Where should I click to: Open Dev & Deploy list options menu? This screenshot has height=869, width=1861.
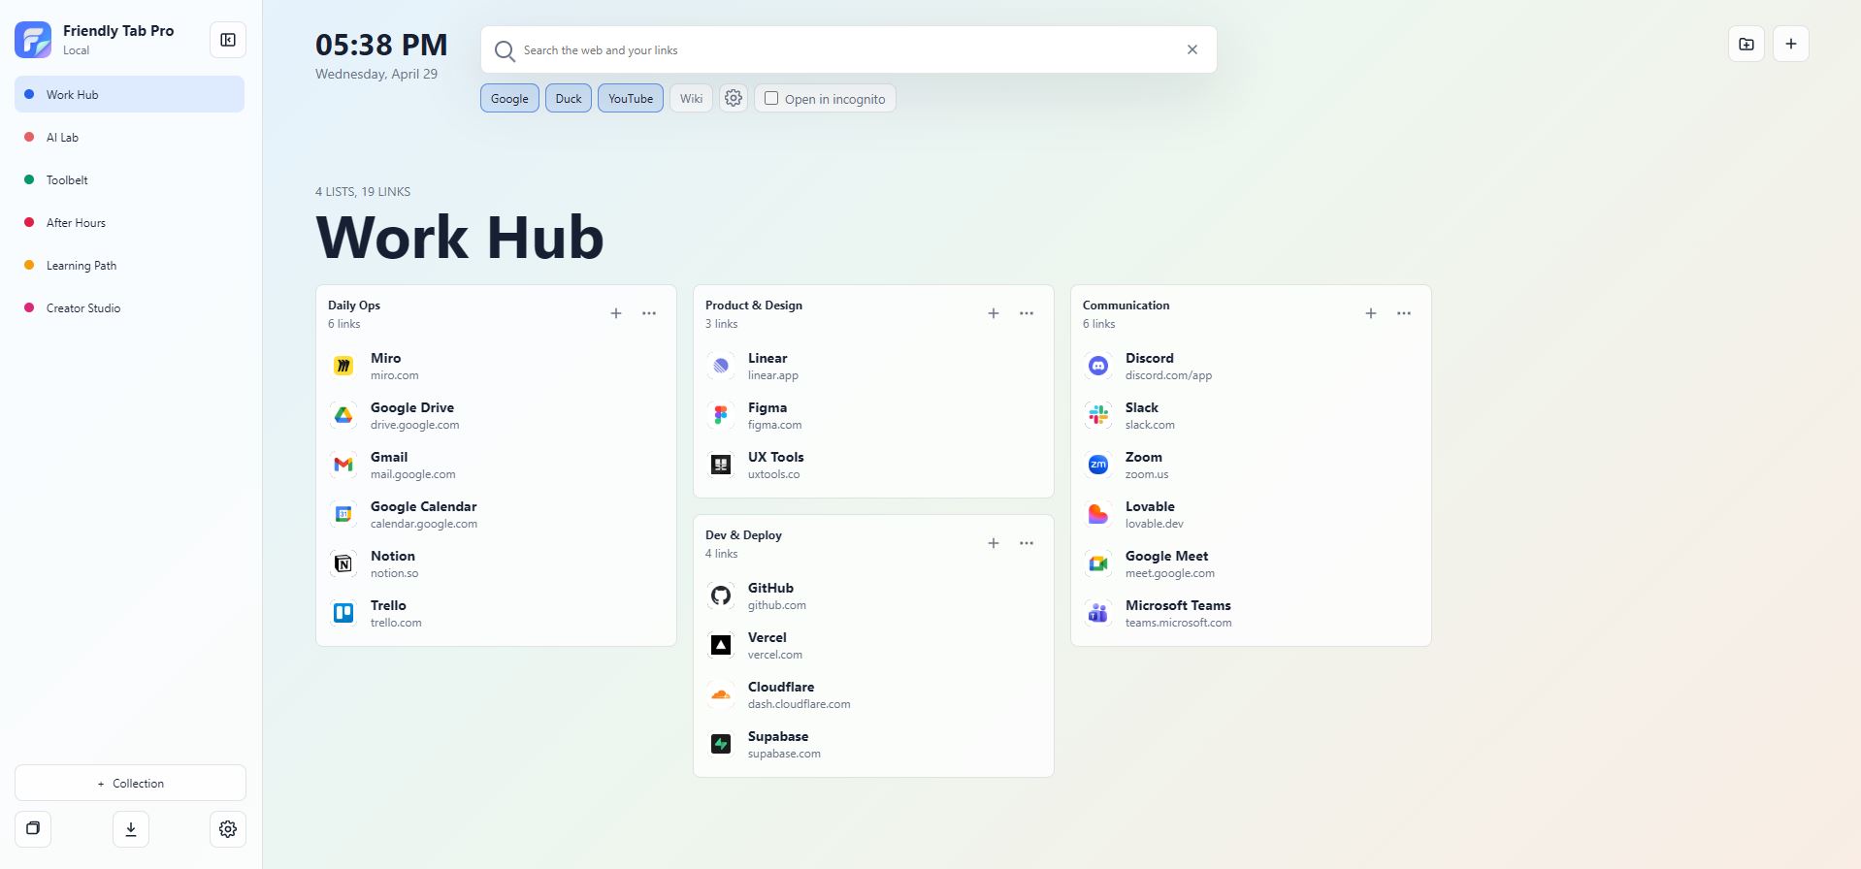pyautogui.click(x=1027, y=543)
